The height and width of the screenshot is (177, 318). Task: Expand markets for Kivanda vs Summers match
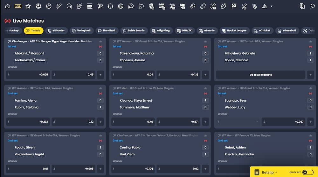coord(205,122)
